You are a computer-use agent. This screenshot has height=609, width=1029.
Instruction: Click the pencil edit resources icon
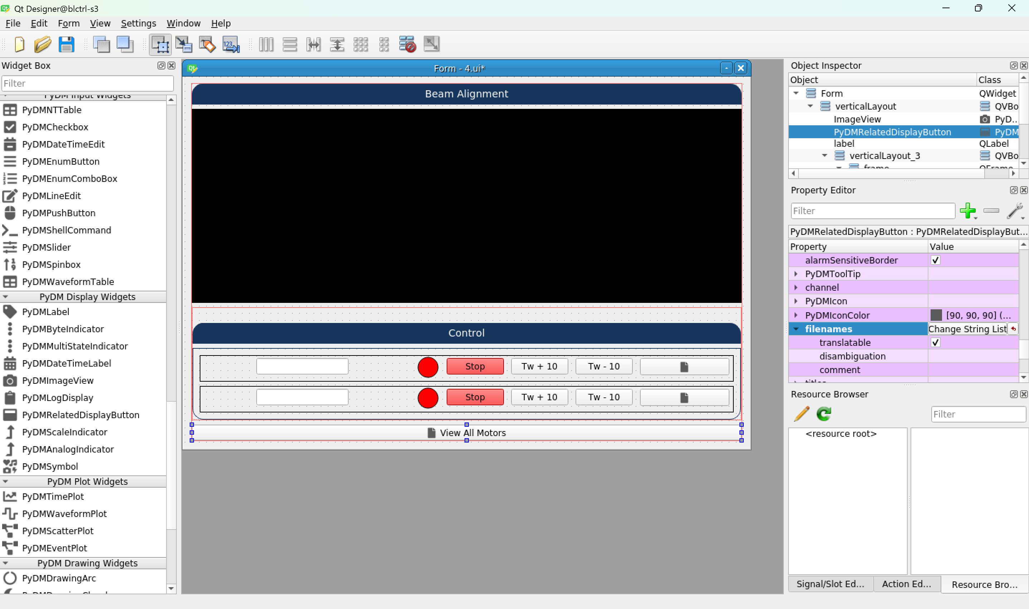[801, 414]
